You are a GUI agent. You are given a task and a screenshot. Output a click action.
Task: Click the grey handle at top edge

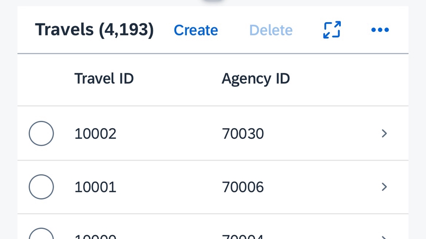(x=213, y=1)
